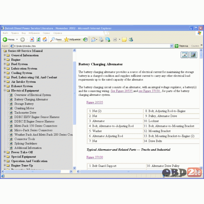Select the Splicing Guidelines page

click(x=26, y=144)
